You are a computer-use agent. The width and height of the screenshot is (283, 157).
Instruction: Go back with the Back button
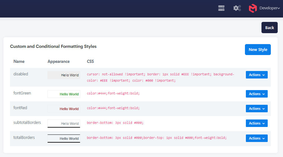pyautogui.click(x=270, y=28)
